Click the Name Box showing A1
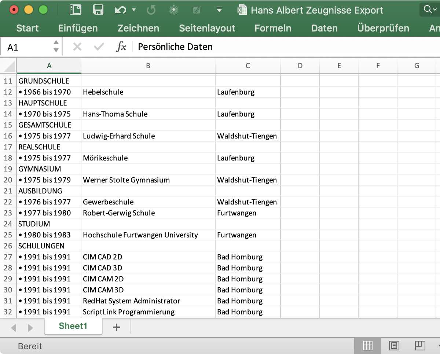This screenshot has height=354, width=440. point(26,47)
